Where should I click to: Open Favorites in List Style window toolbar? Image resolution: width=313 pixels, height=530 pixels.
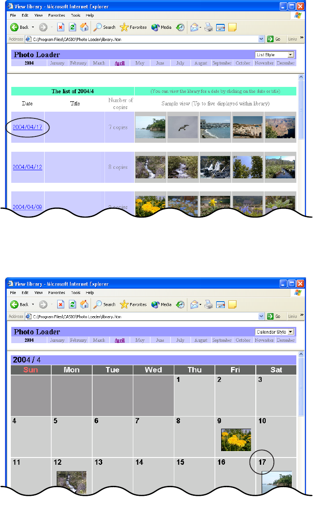(x=133, y=27)
